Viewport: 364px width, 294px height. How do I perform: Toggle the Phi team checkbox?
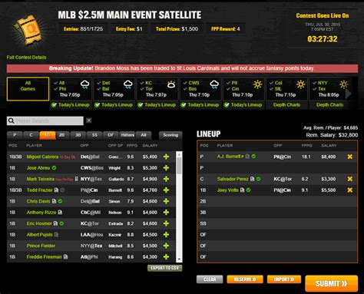(x=56, y=89)
